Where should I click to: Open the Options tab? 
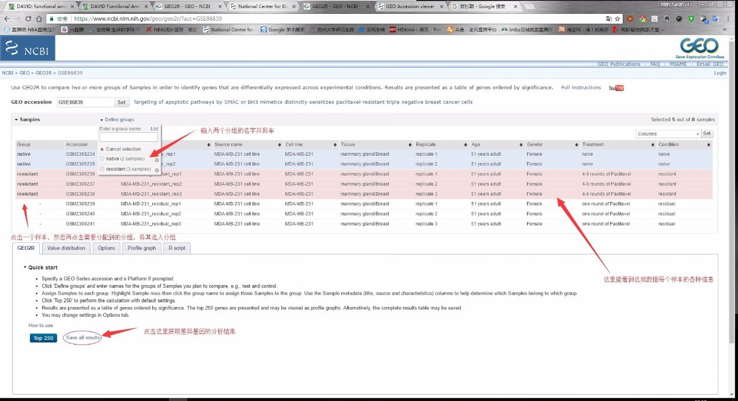click(106, 248)
